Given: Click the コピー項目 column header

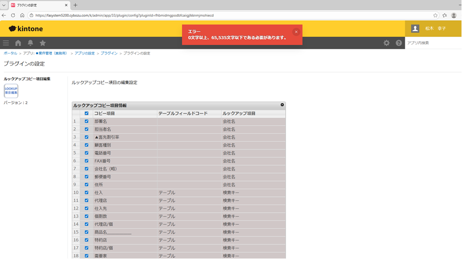Looking at the screenshot, I should (x=104, y=113).
